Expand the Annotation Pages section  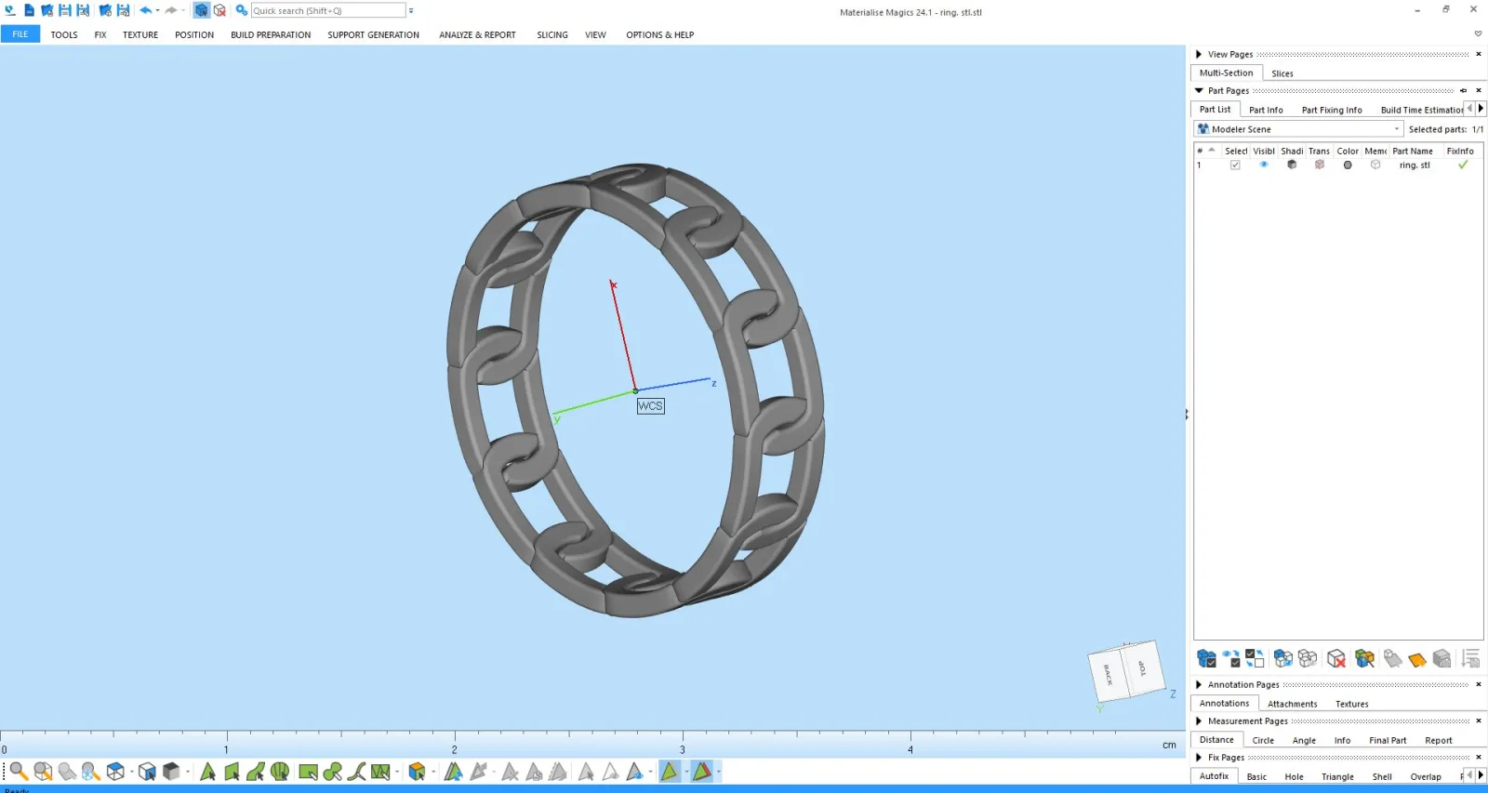[x=1199, y=684]
